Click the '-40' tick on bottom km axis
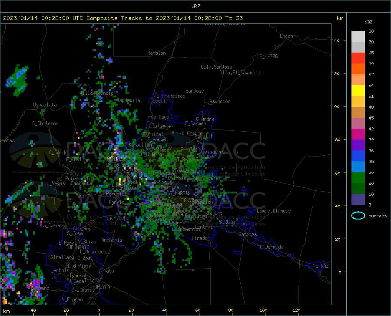The height and width of the screenshot is (316, 391). pos(32,310)
